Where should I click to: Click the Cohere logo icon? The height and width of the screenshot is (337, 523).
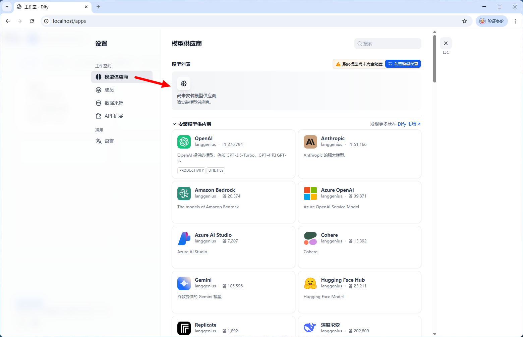click(310, 238)
